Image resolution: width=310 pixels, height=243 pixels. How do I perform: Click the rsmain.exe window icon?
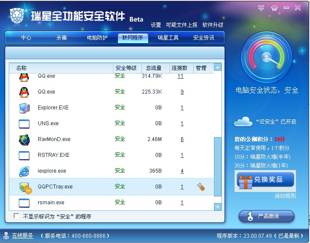[24, 203]
